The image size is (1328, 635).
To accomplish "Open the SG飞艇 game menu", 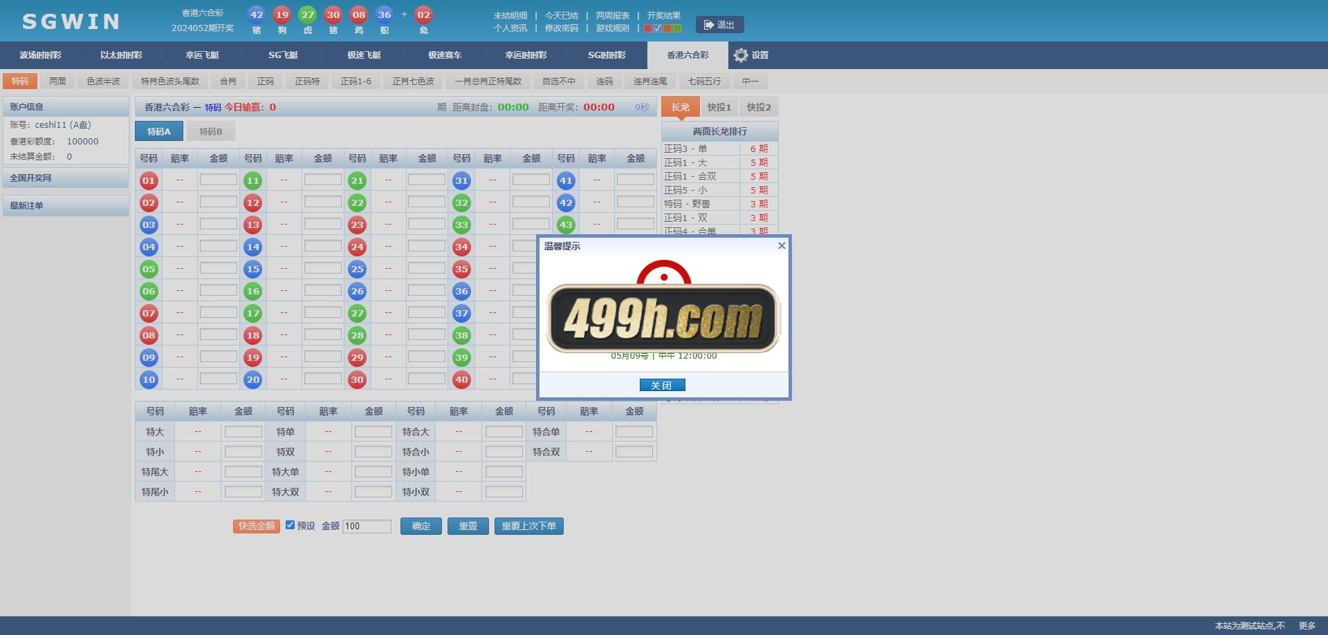I will tap(283, 55).
